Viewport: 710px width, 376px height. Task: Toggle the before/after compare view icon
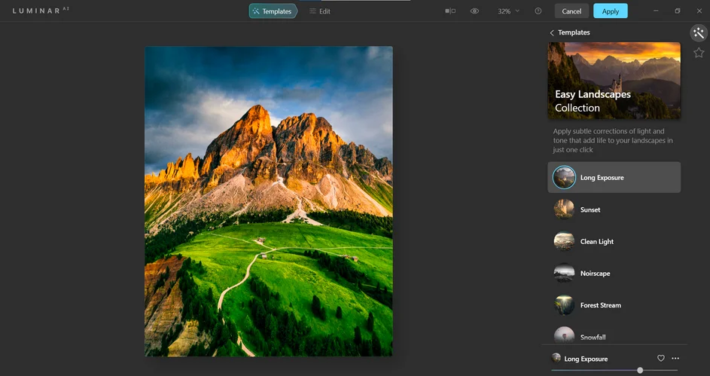450,11
